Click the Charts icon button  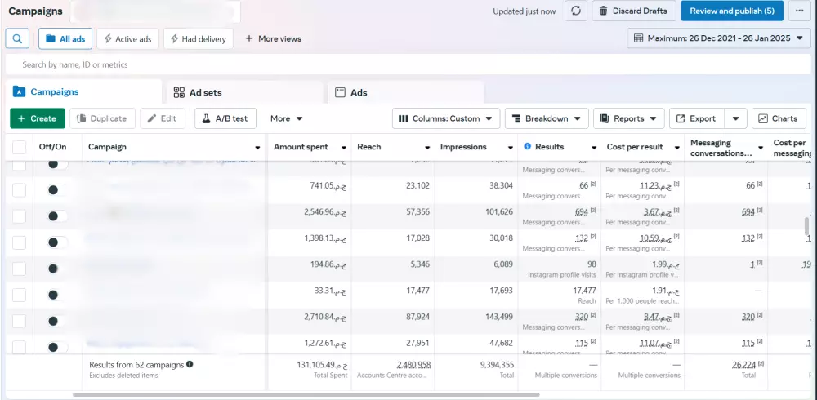(x=778, y=118)
